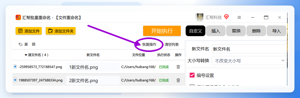Start the batch with 开始执行
Screen dimensions: 300x98
pyautogui.click(x=162, y=31)
